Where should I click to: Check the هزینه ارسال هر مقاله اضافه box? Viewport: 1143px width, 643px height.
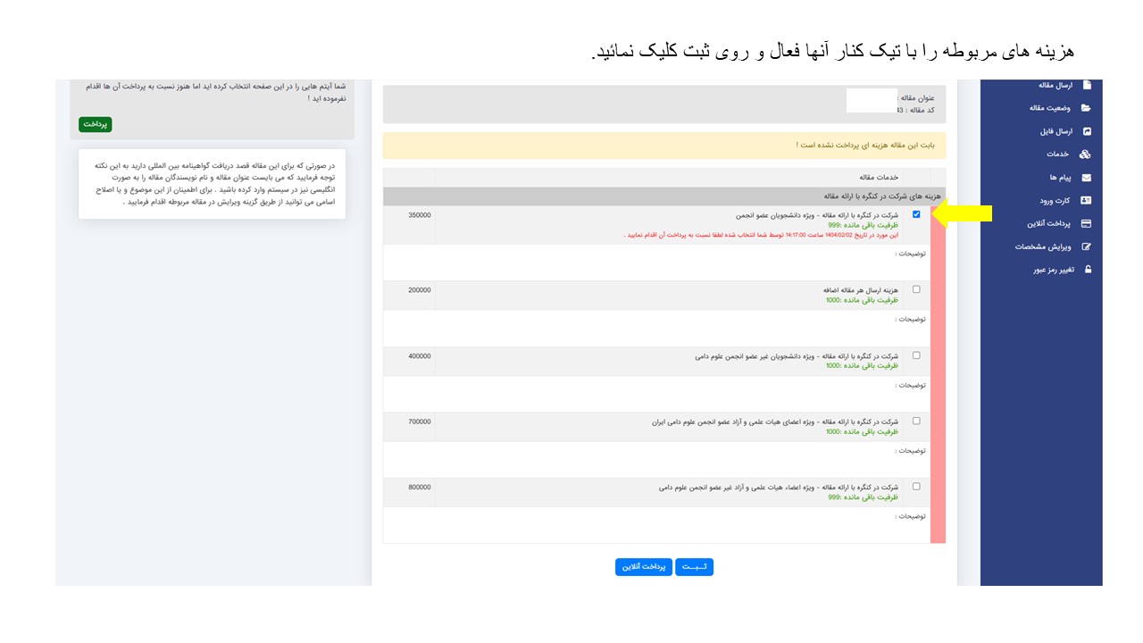click(x=916, y=289)
